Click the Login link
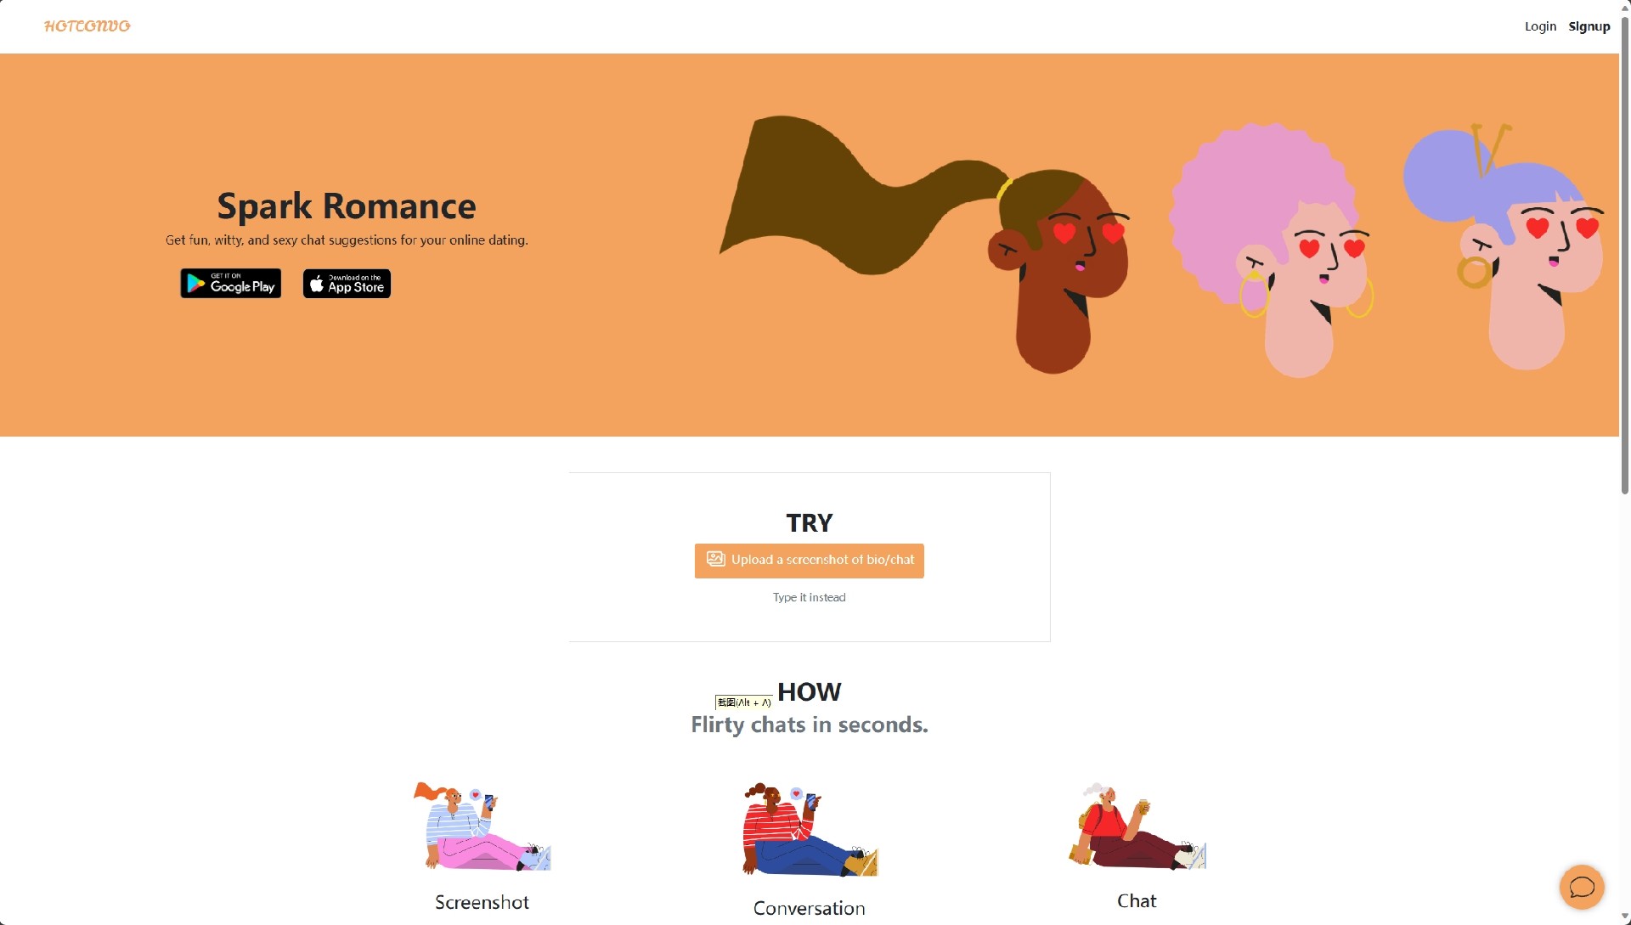Image resolution: width=1631 pixels, height=925 pixels. 1540,26
